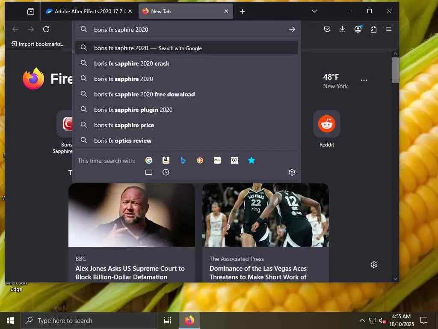Open Pocket save button

coord(327,29)
